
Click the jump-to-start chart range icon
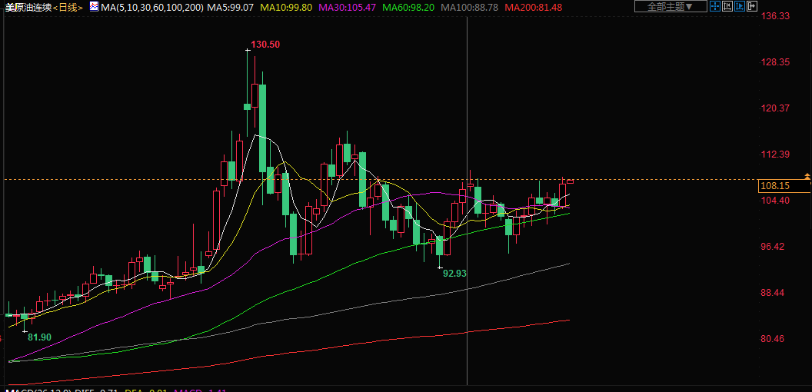click(727, 6)
